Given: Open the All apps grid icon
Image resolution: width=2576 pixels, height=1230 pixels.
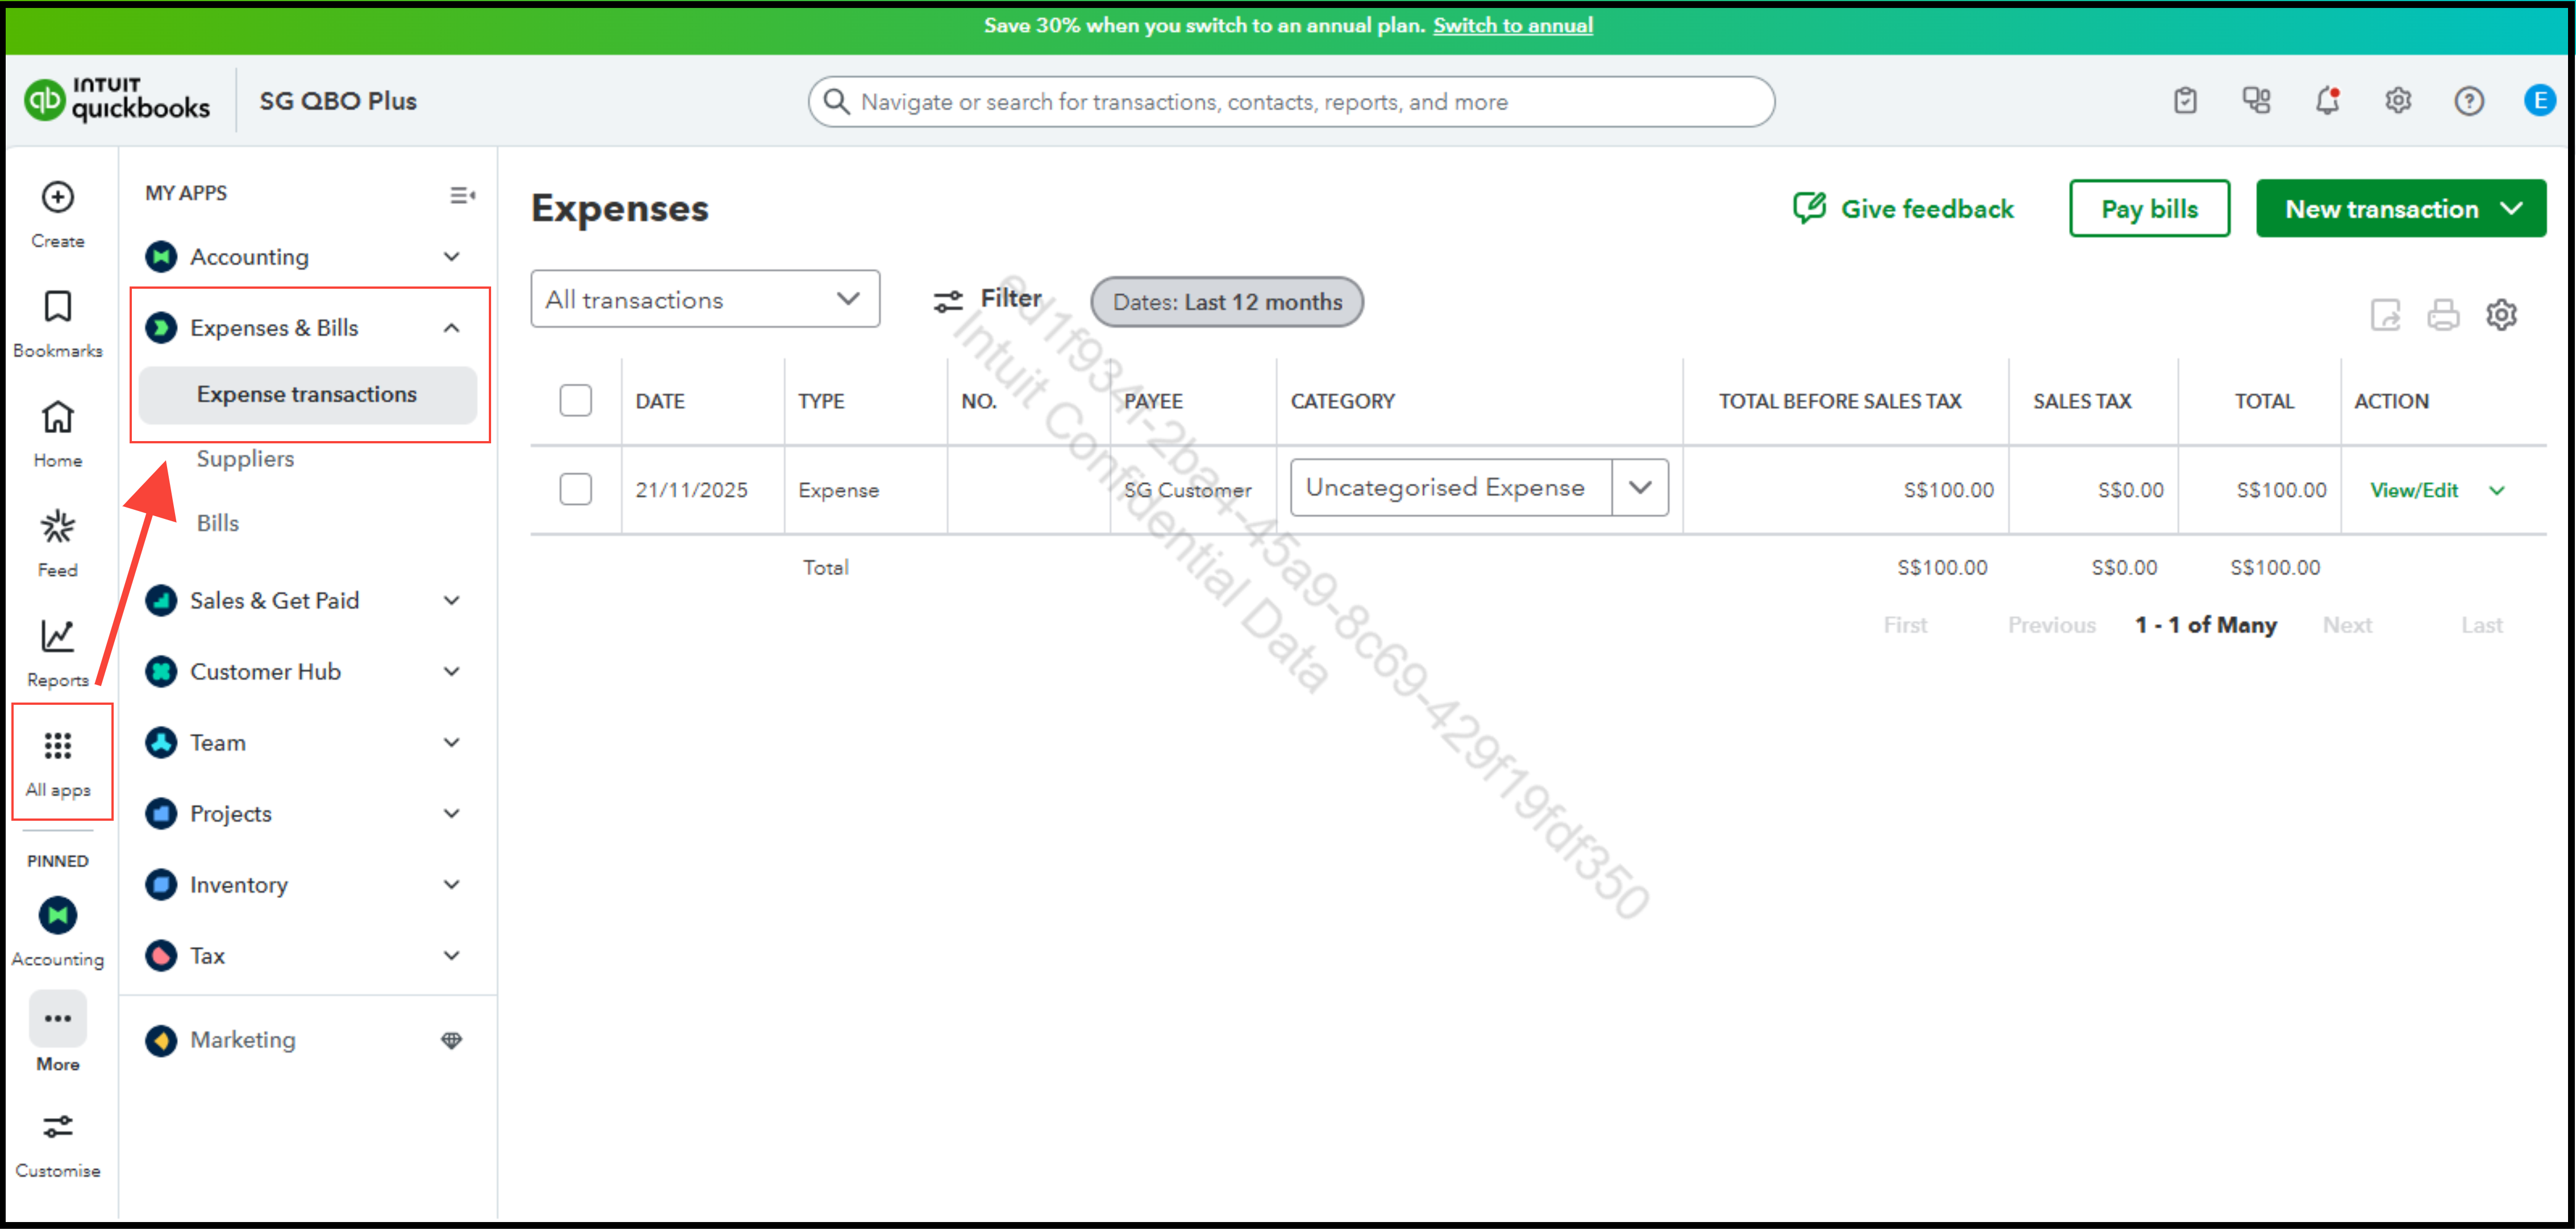Looking at the screenshot, I should point(58,746).
